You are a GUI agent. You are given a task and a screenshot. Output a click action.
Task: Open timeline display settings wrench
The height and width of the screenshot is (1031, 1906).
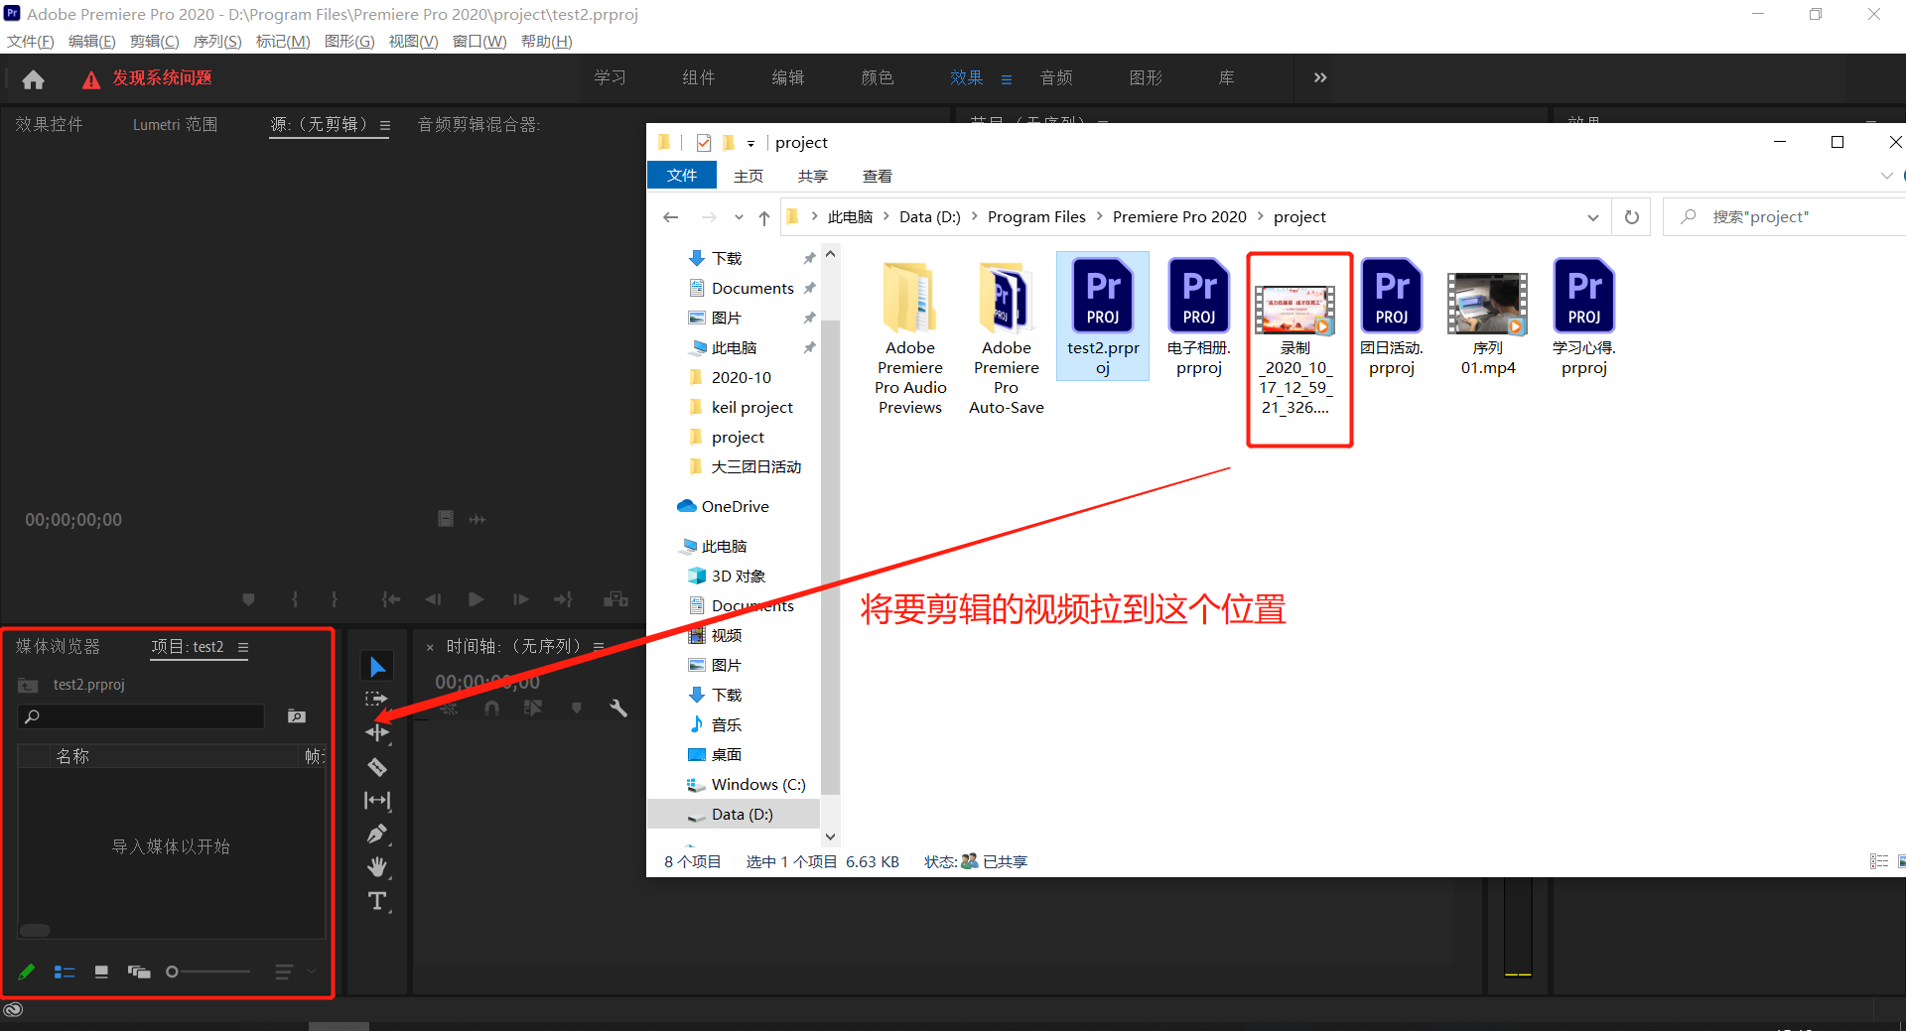618,709
